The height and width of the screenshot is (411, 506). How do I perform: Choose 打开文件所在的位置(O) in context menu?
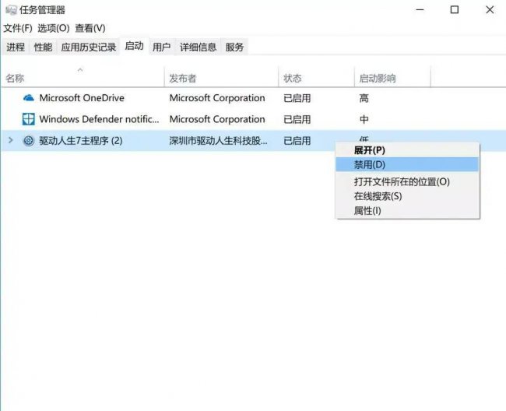[407, 181]
